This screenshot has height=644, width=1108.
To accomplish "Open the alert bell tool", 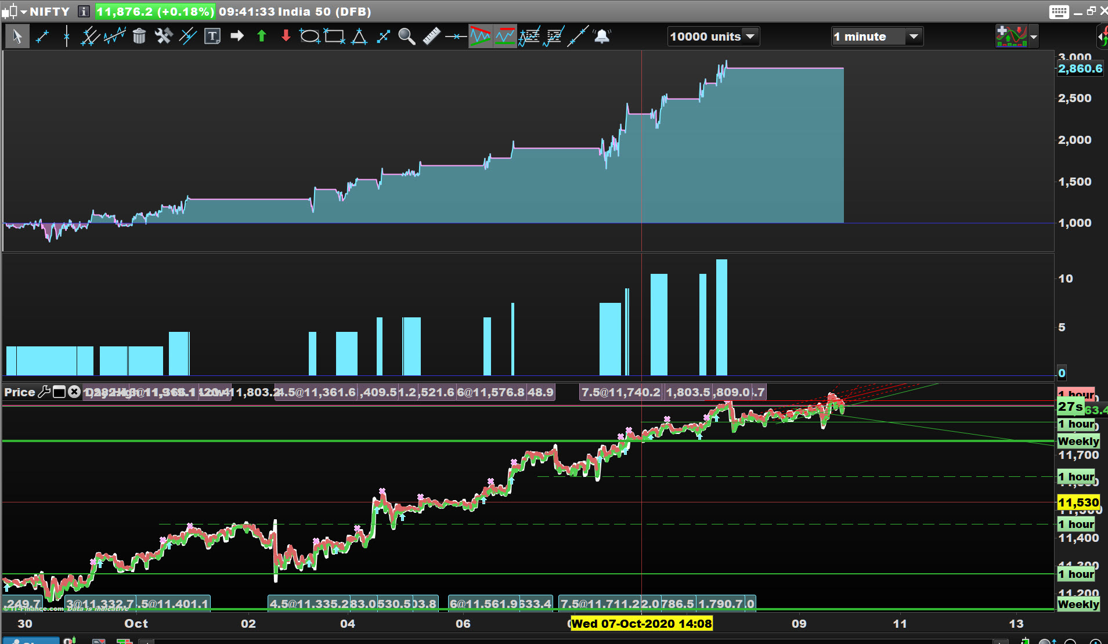I will click(x=602, y=37).
